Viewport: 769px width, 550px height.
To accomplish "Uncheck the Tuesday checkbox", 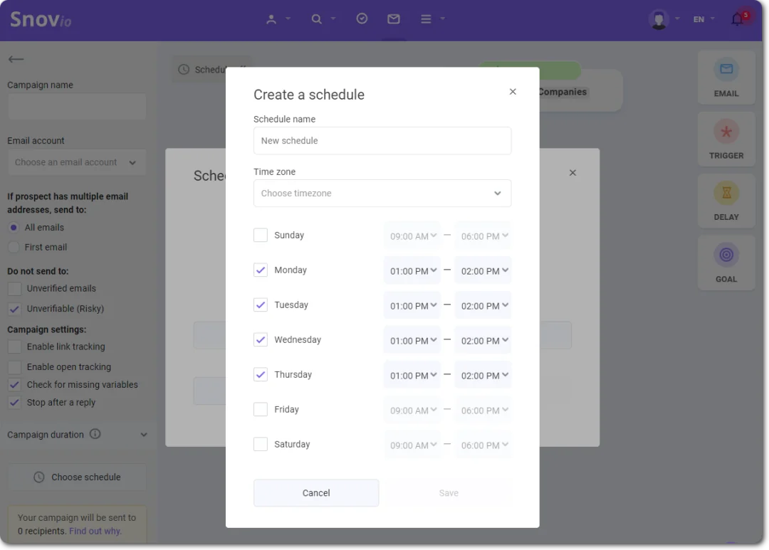I will click(x=261, y=305).
